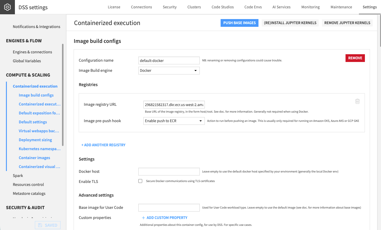Go to the Clusters tab
The height and width of the screenshot is (230, 381).
(194, 7)
